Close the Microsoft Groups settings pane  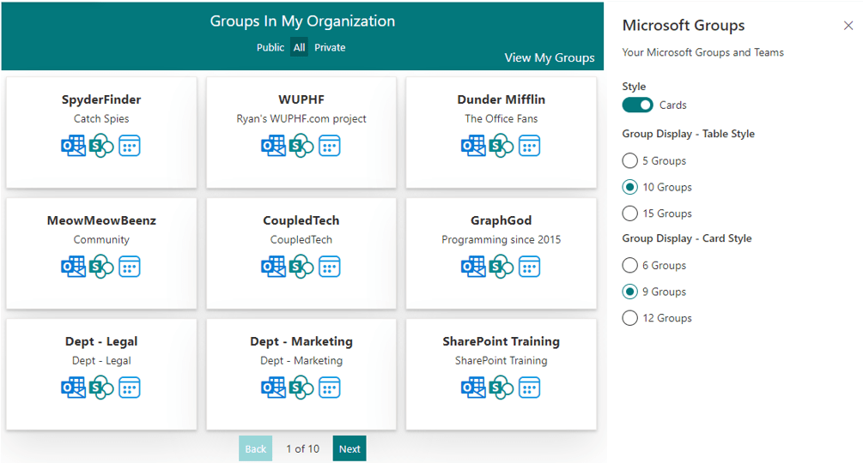tap(848, 26)
